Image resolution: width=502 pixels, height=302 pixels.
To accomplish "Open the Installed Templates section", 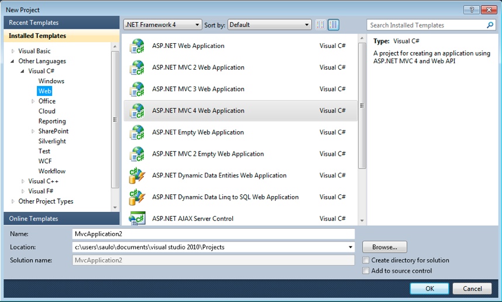I will [x=61, y=36].
